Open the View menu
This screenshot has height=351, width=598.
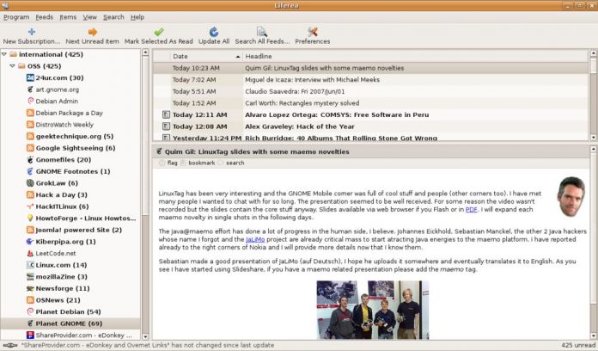coord(90,17)
